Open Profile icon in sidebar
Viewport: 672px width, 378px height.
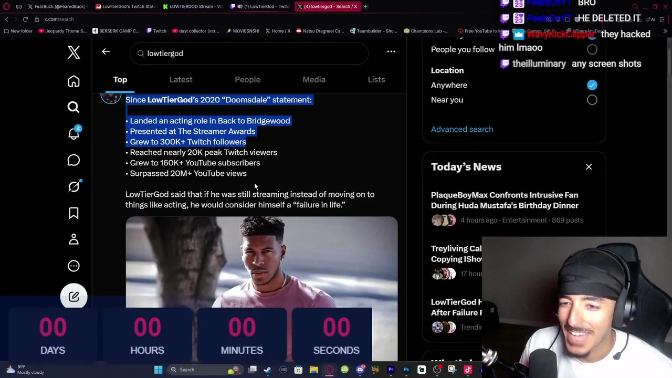pos(73,239)
